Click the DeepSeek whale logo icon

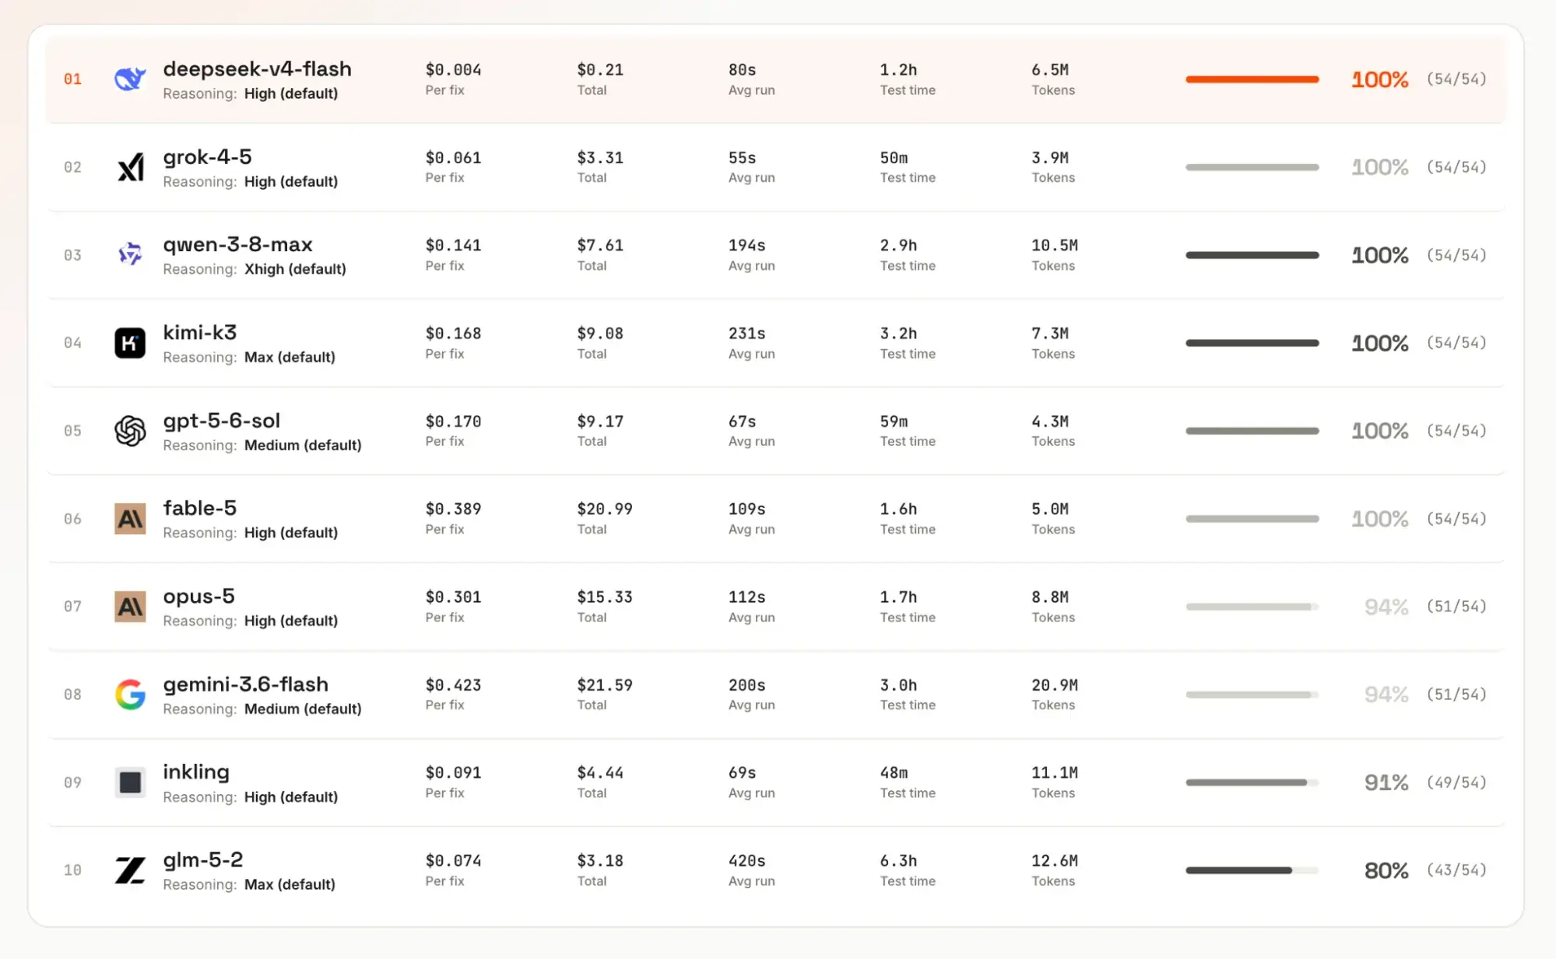click(x=130, y=79)
